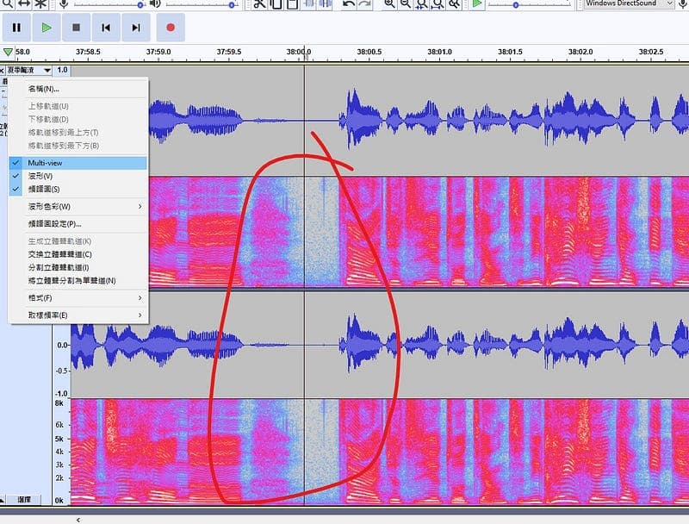Click the Zoom Toggle icon
Screen dimensions: 689x524
(x=455, y=4)
